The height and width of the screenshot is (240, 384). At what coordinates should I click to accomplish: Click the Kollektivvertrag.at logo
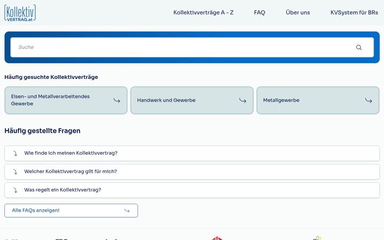(20, 13)
